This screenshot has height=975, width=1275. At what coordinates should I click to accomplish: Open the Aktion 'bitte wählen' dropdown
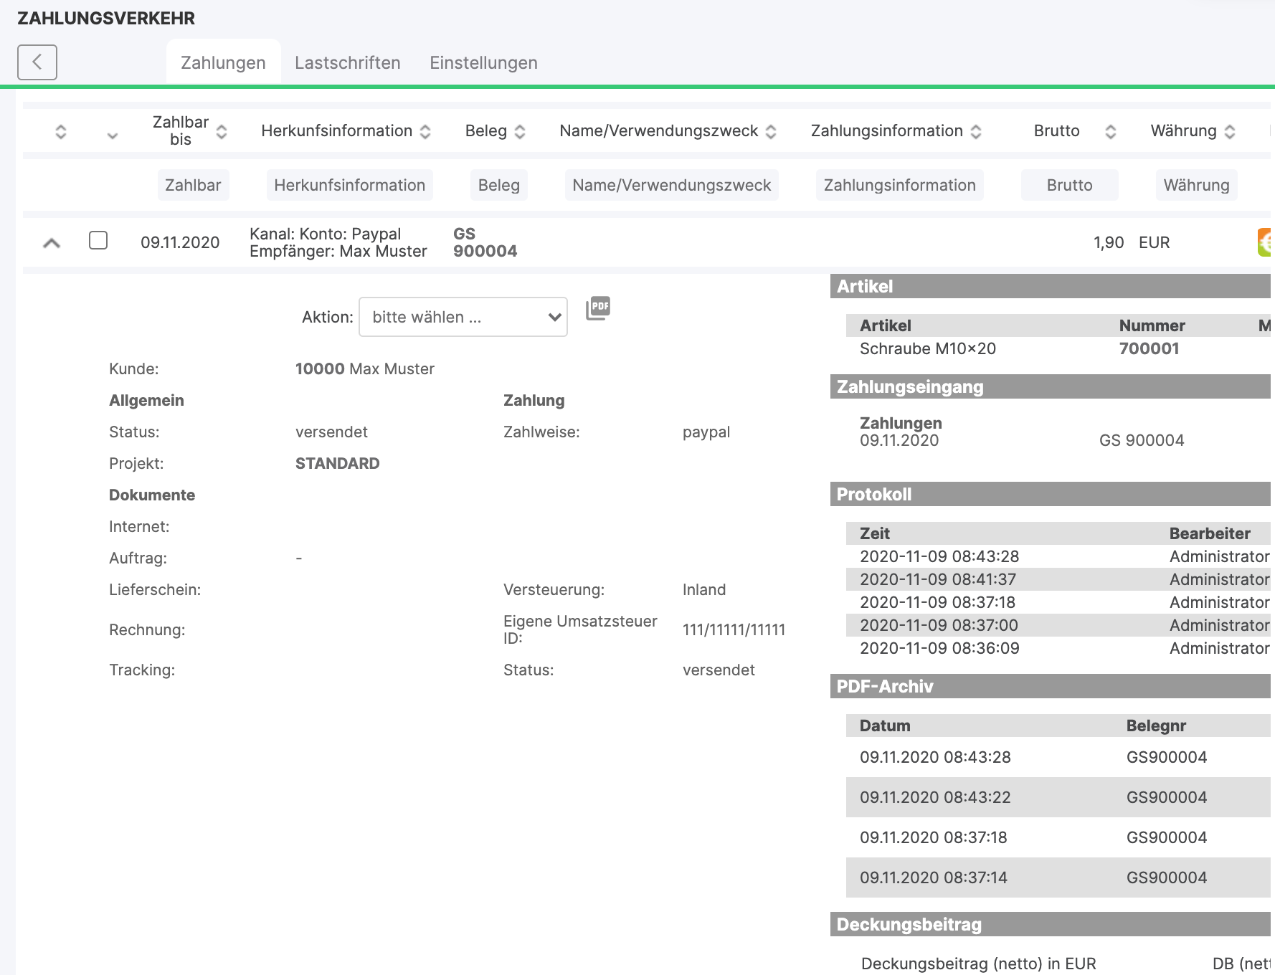tap(463, 317)
